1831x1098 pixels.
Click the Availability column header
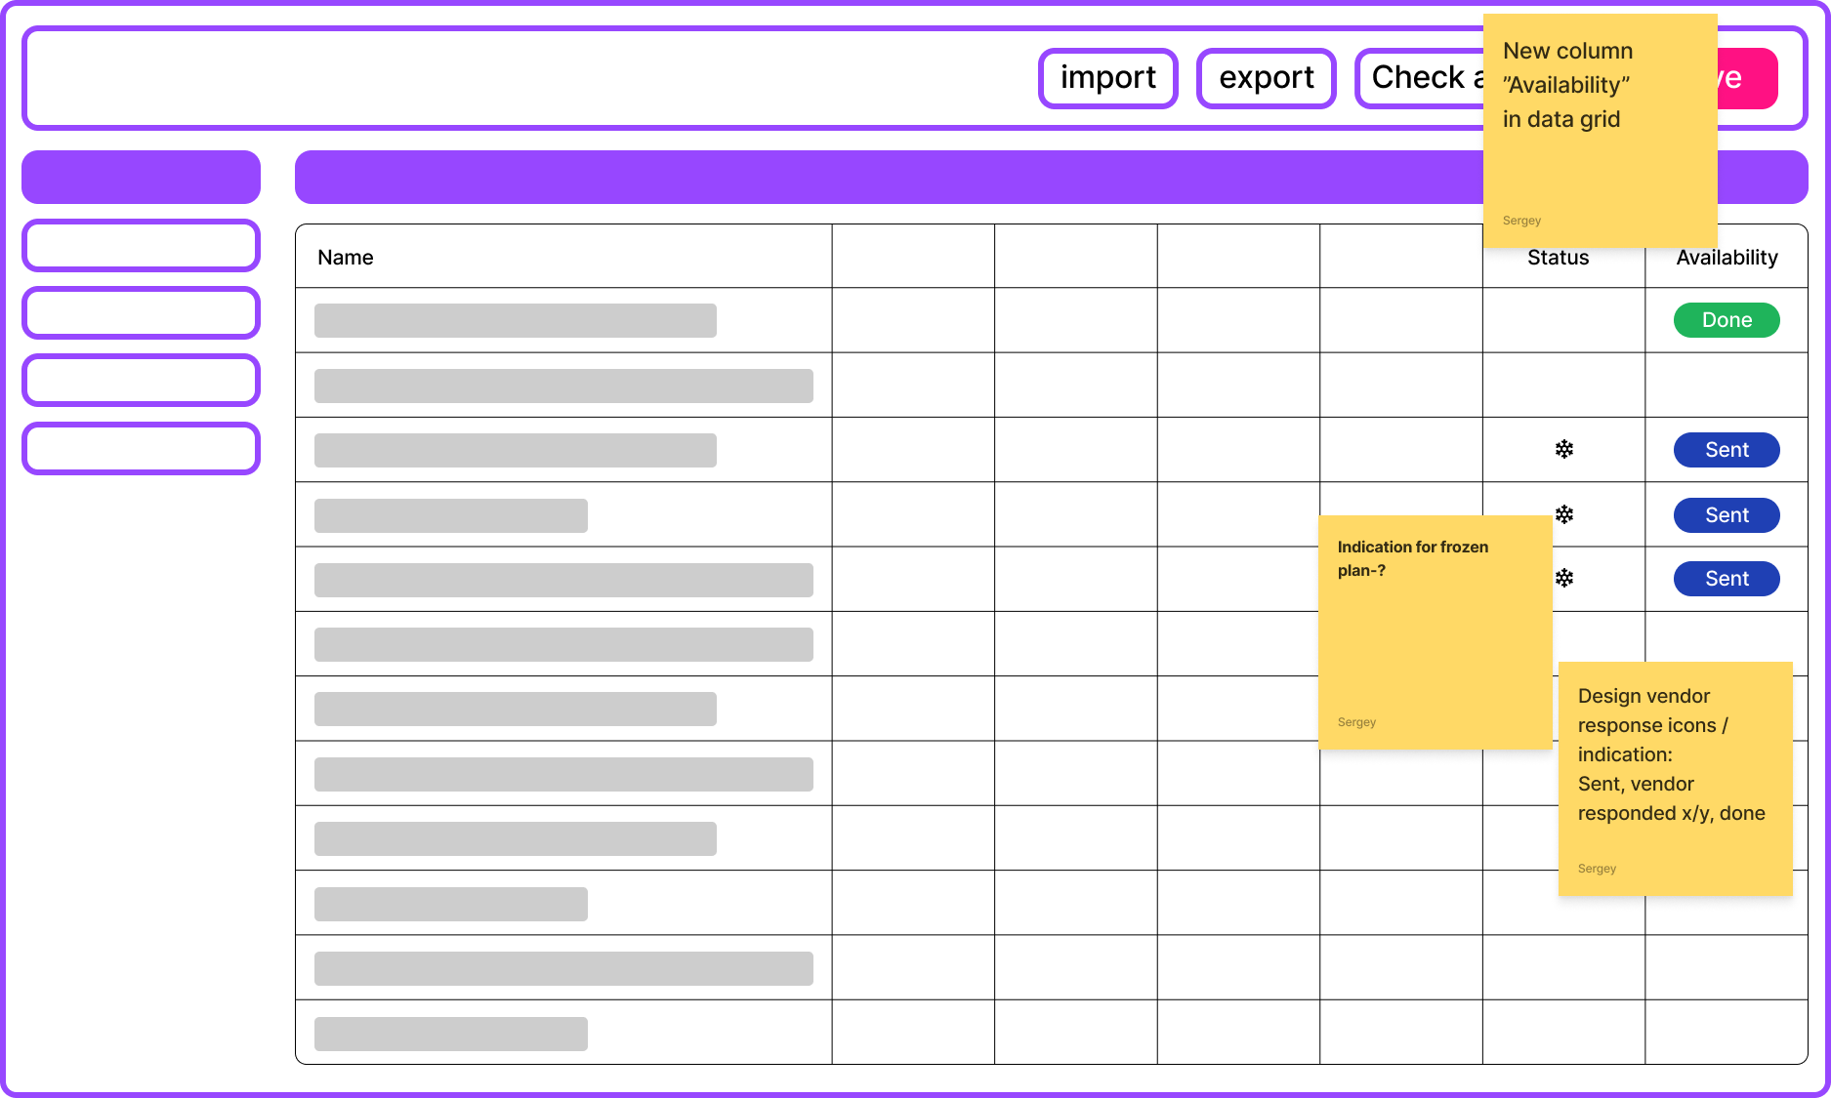pos(1727,258)
